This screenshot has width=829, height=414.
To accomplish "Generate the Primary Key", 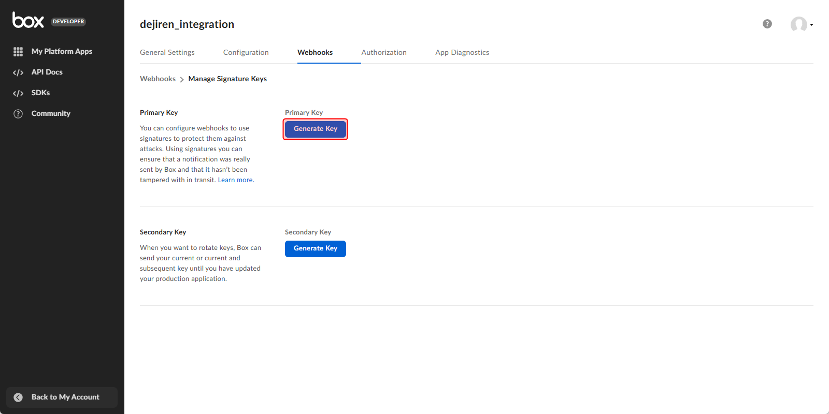I will (x=315, y=129).
